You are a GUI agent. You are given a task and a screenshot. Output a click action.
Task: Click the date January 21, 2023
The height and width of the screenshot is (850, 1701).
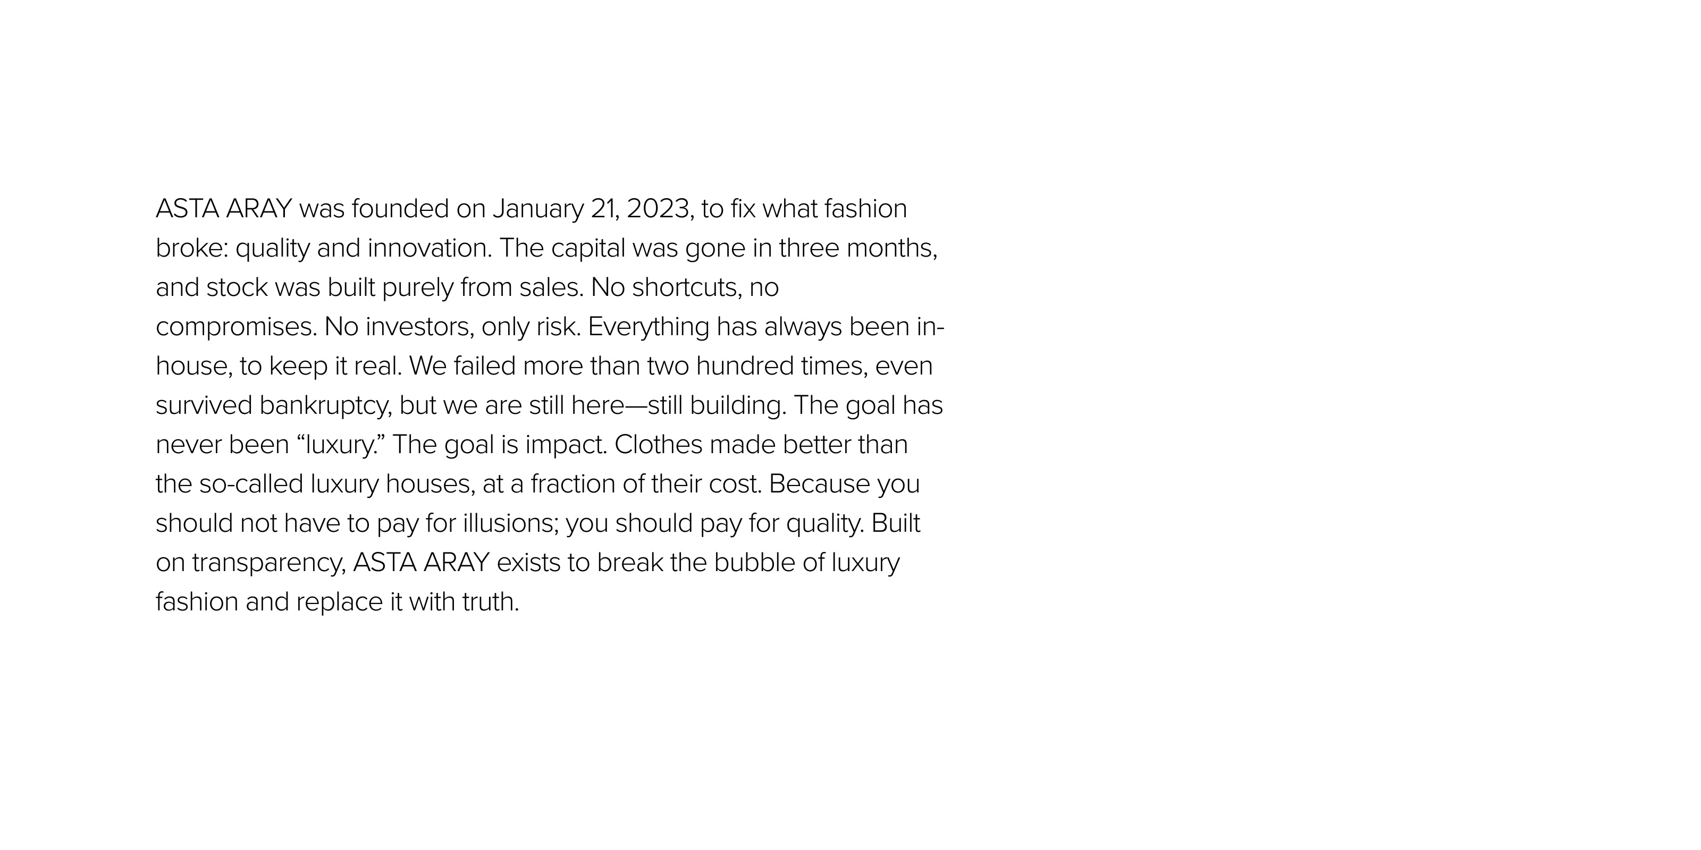point(591,209)
